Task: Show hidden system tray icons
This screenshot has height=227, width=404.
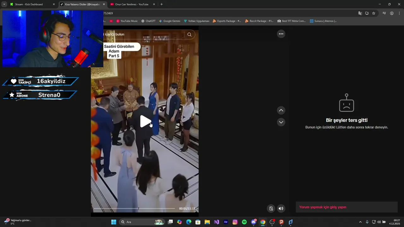Action: tap(360, 222)
